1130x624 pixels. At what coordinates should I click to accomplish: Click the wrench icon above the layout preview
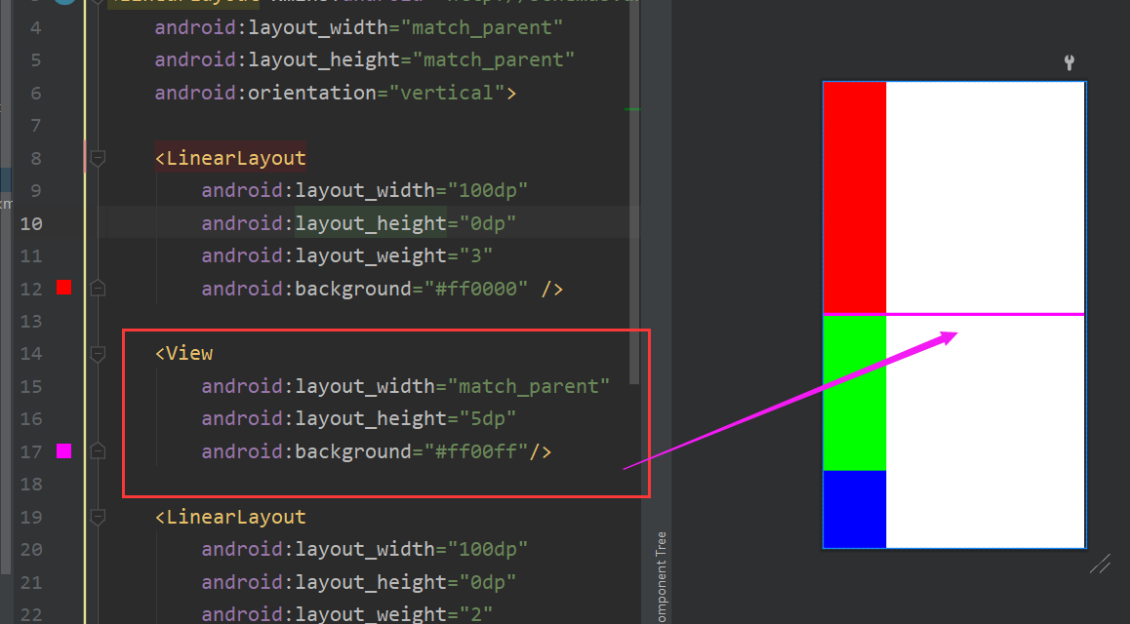pyautogui.click(x=1069, y=62)
